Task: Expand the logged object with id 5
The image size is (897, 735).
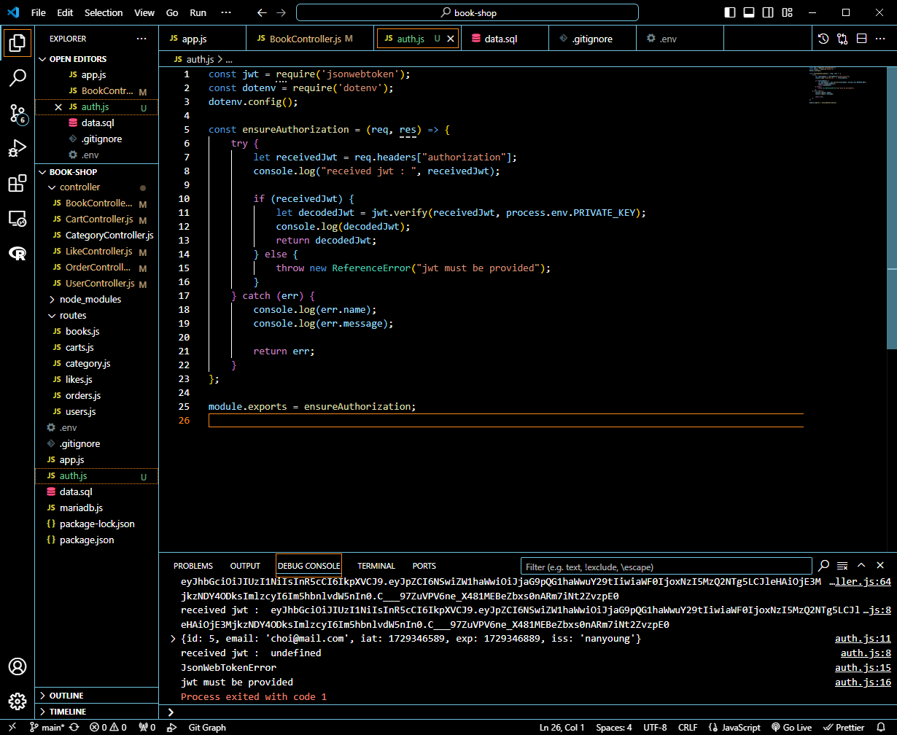Action: 173,639
